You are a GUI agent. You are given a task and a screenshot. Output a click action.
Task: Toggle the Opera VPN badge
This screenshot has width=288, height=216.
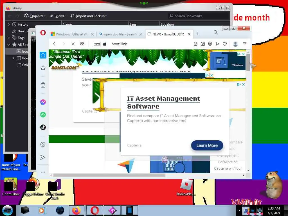pos(97,44)
